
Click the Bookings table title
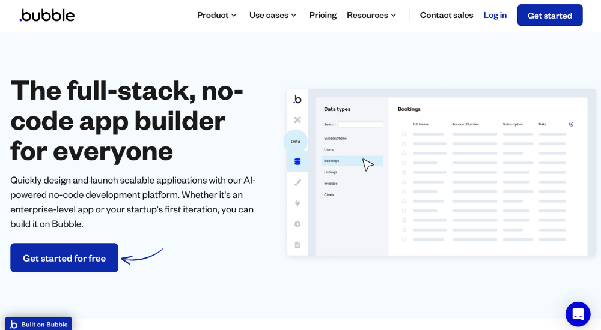pyautogui.click(x=409, y=109)
